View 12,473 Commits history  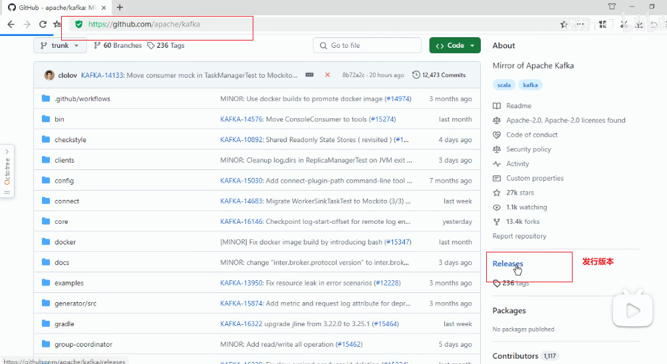(439, 75)
